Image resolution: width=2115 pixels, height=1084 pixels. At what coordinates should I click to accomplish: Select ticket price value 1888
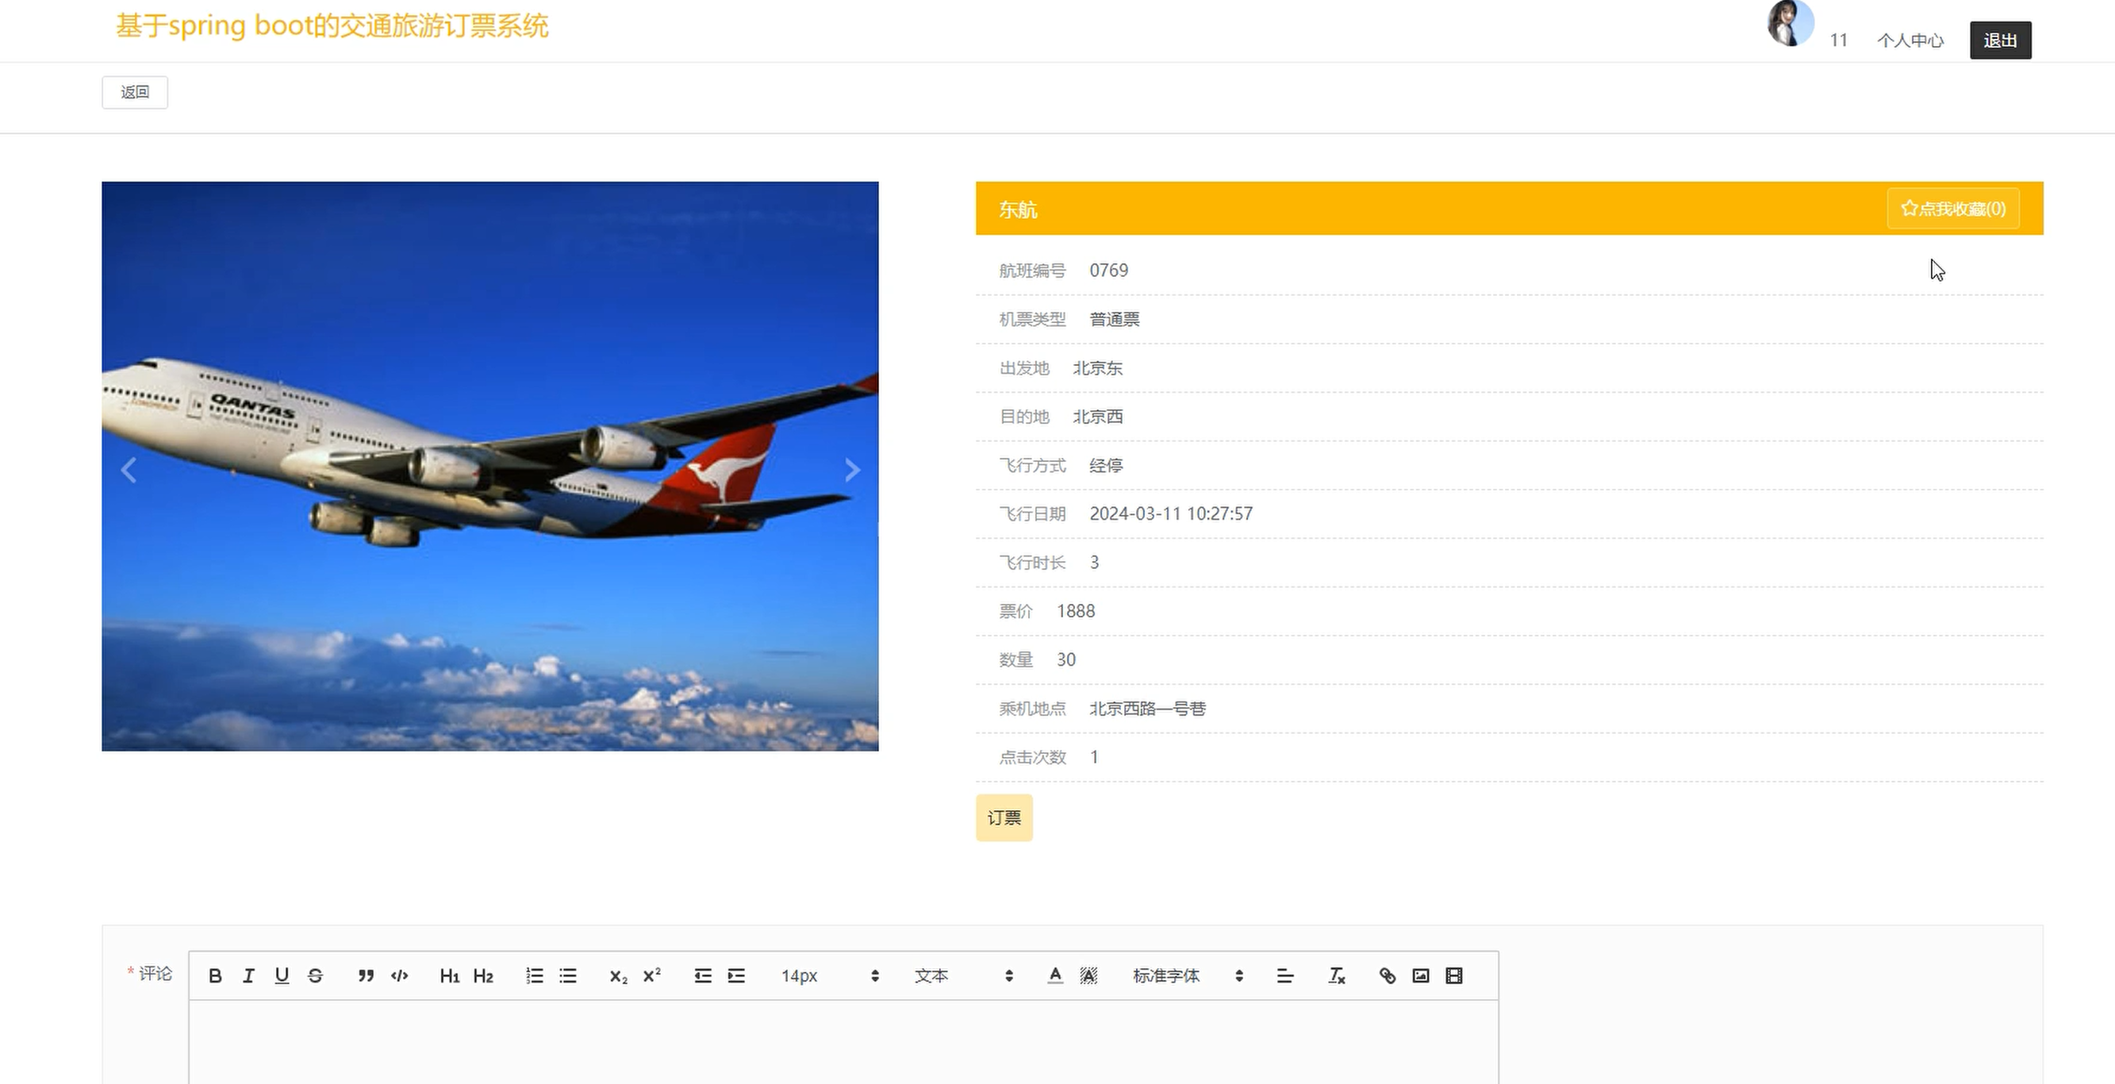point(1076,611)
